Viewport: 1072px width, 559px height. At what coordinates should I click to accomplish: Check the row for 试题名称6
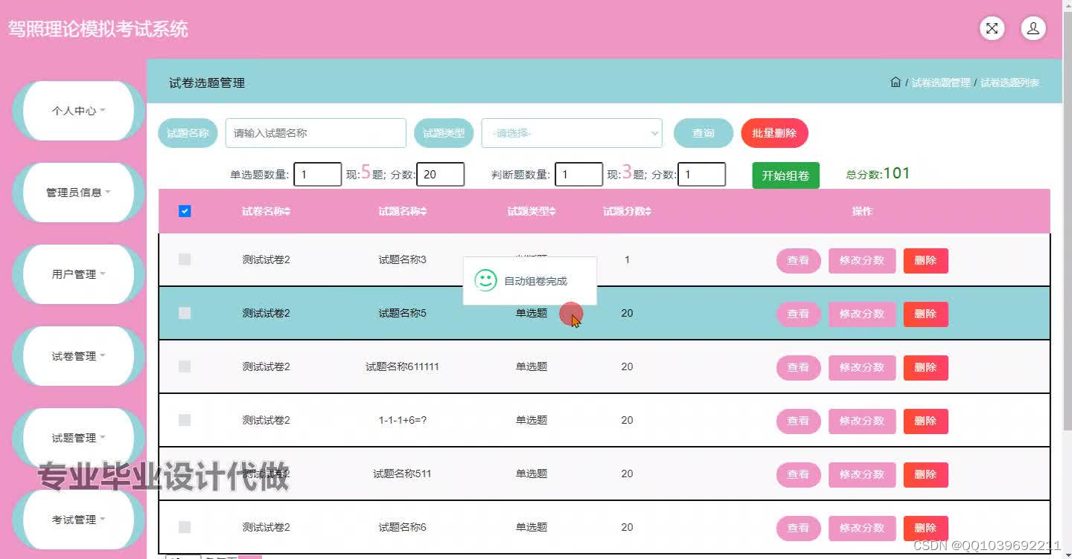tap(185, 527)
